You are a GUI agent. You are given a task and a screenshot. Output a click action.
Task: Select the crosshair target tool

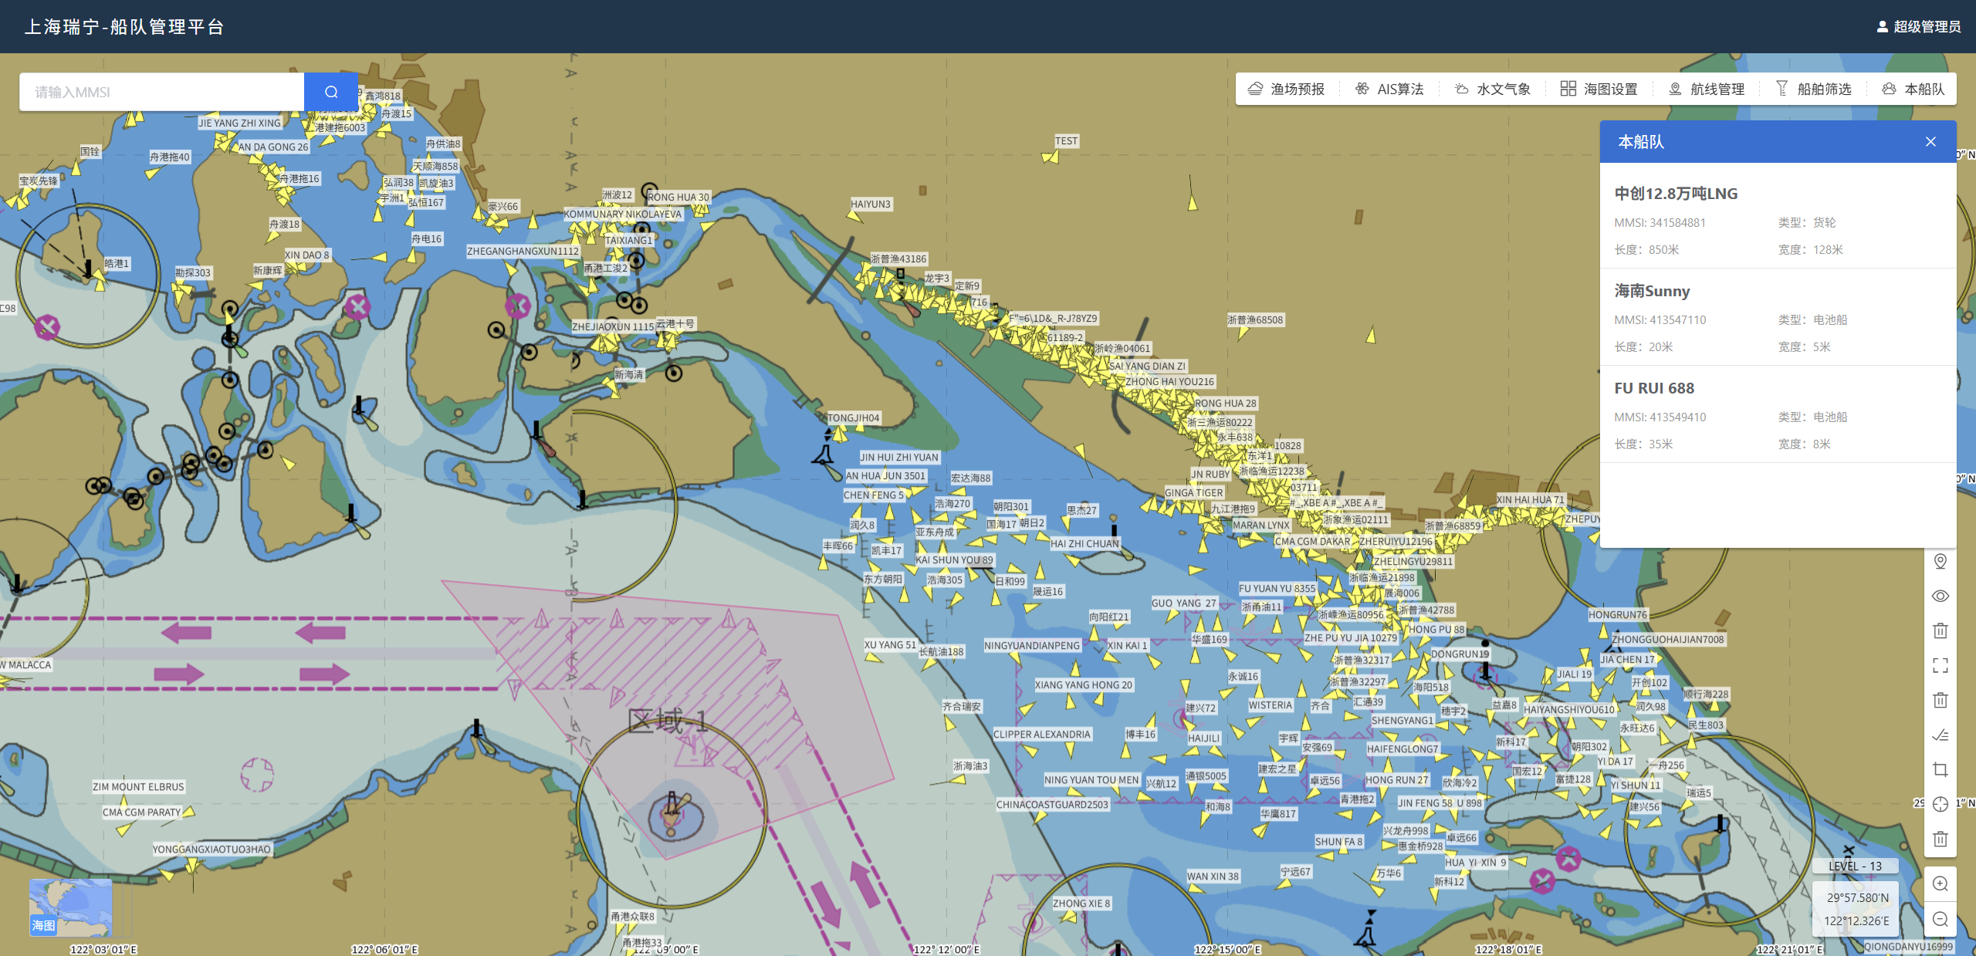coord(1940,804)
